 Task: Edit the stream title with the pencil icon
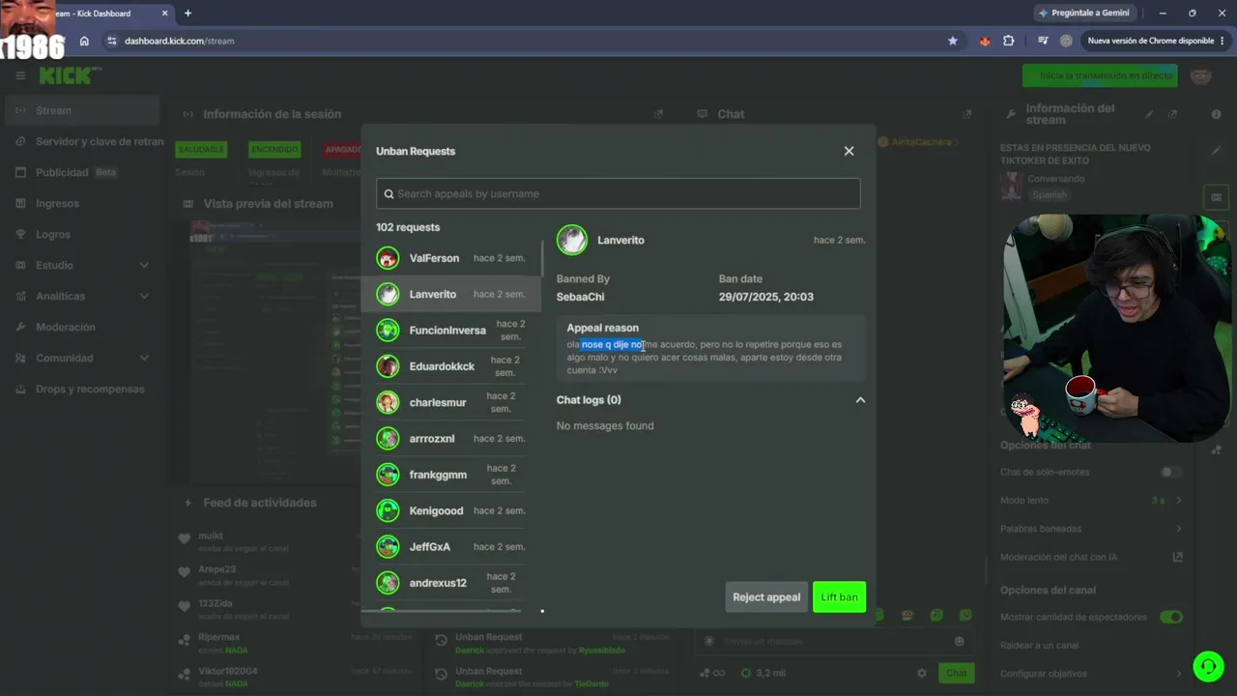(x=1216, y=151)
